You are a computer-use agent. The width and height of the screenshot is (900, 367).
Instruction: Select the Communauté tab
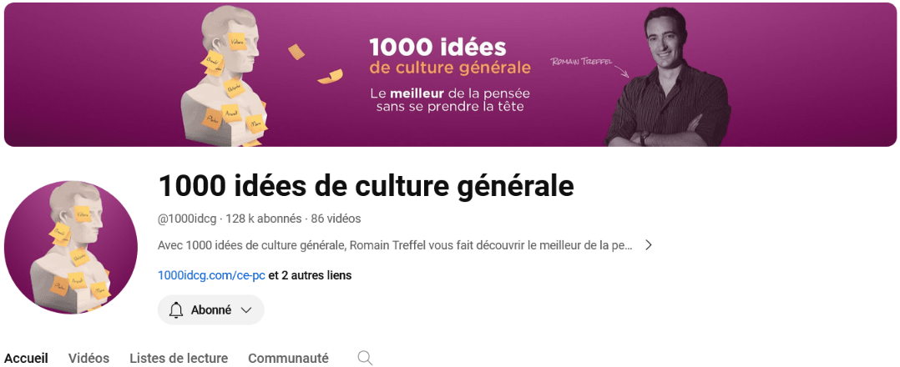288,358
